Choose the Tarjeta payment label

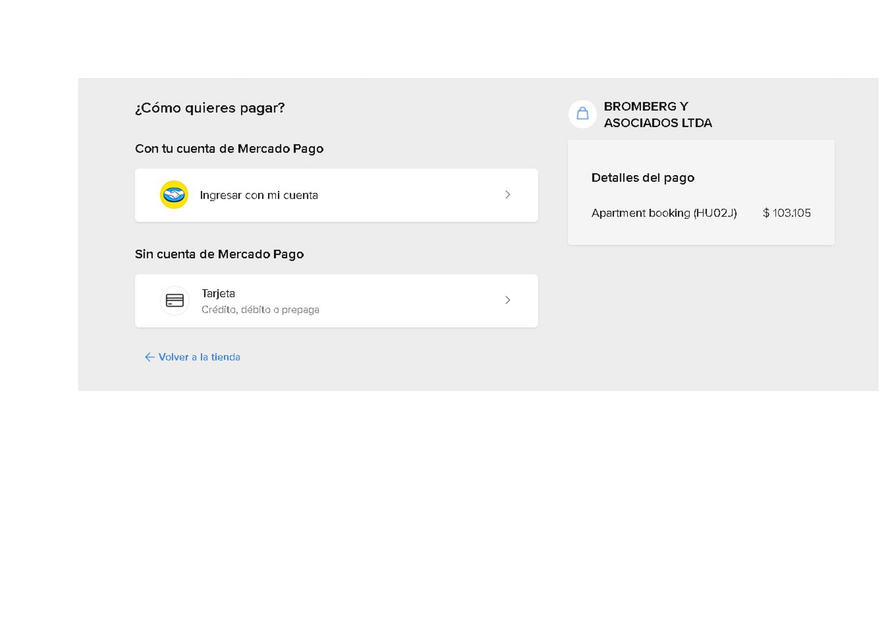coord(218,293)
